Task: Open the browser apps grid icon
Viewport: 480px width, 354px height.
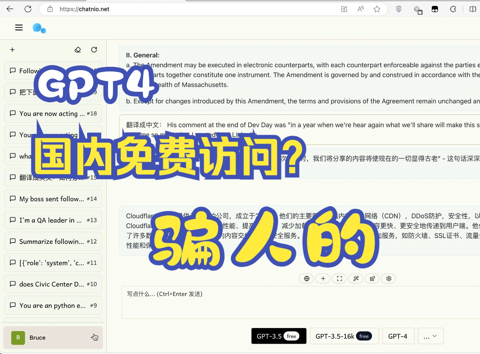Action: [x=344, y=9]
